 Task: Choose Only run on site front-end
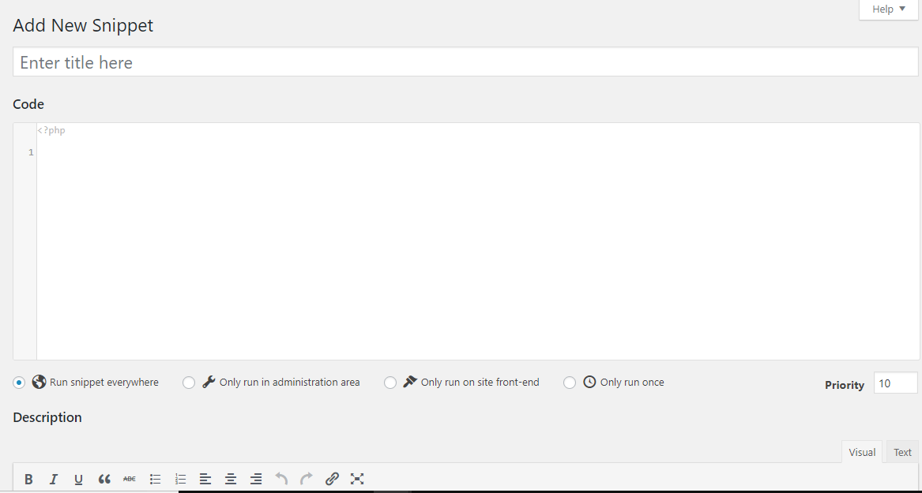click(x=390, y=383)
